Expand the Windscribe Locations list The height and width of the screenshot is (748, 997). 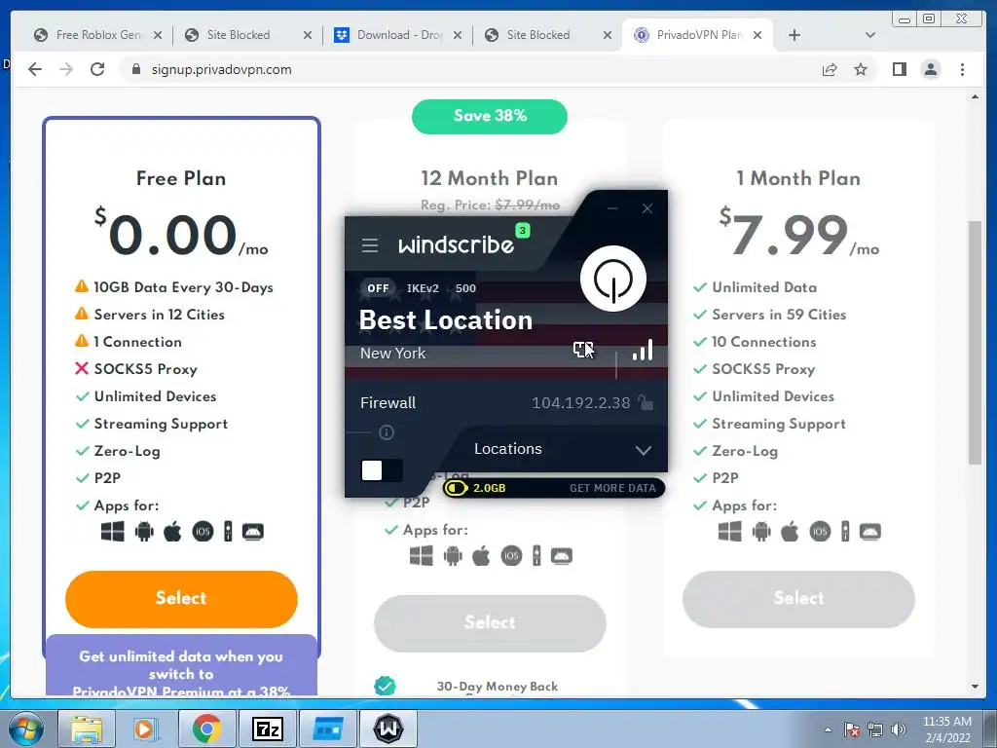(644, 450)
